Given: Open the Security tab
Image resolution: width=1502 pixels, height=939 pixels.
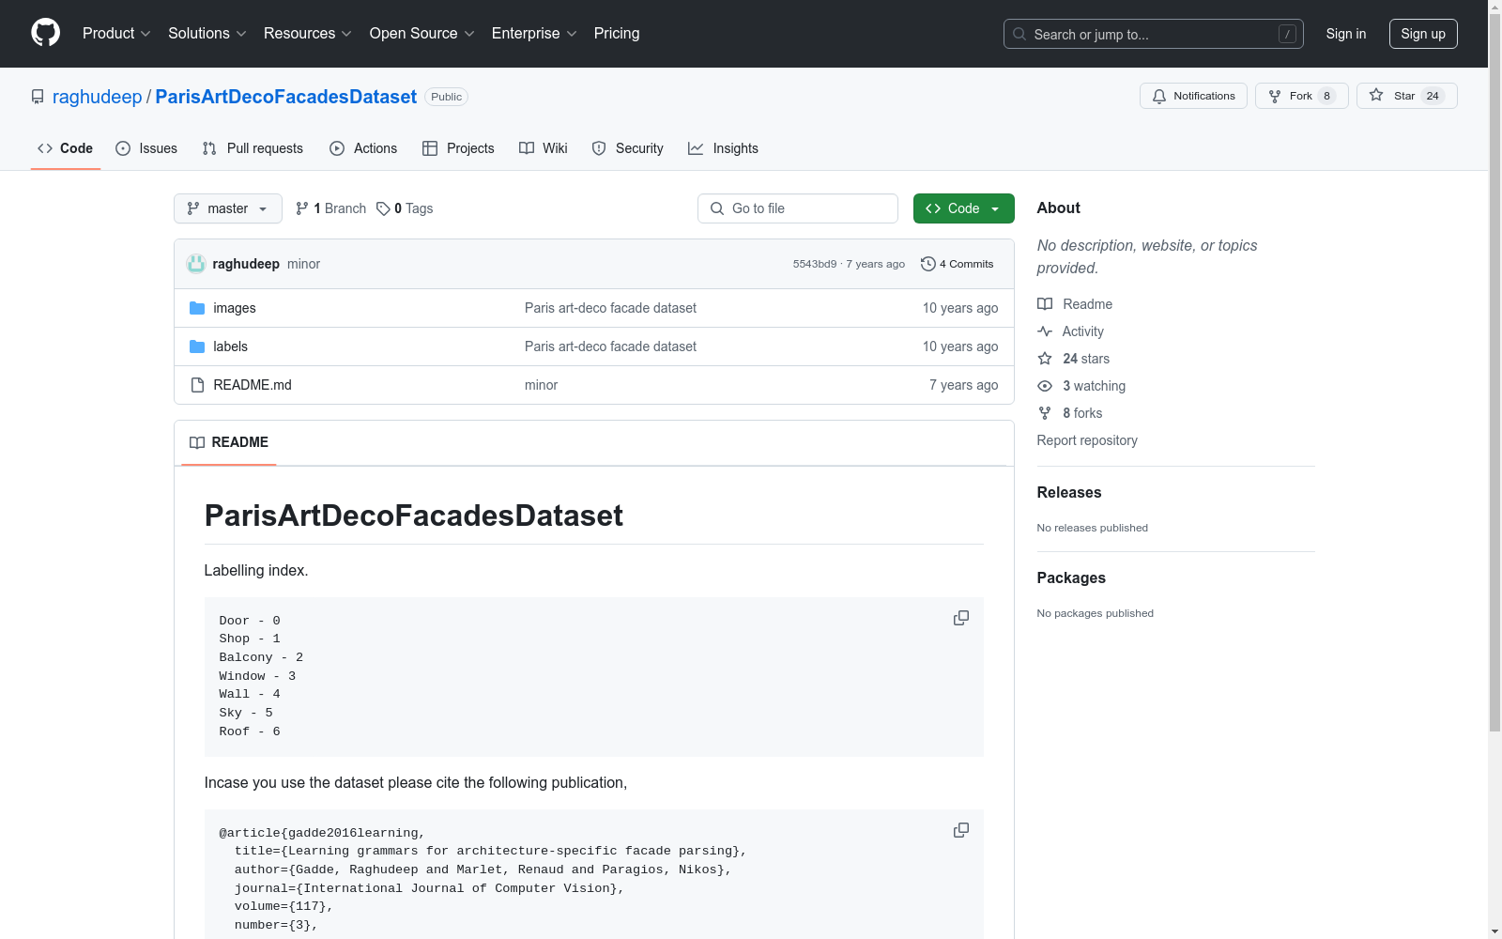Looking at the screenshot, I should click(628, 148).
